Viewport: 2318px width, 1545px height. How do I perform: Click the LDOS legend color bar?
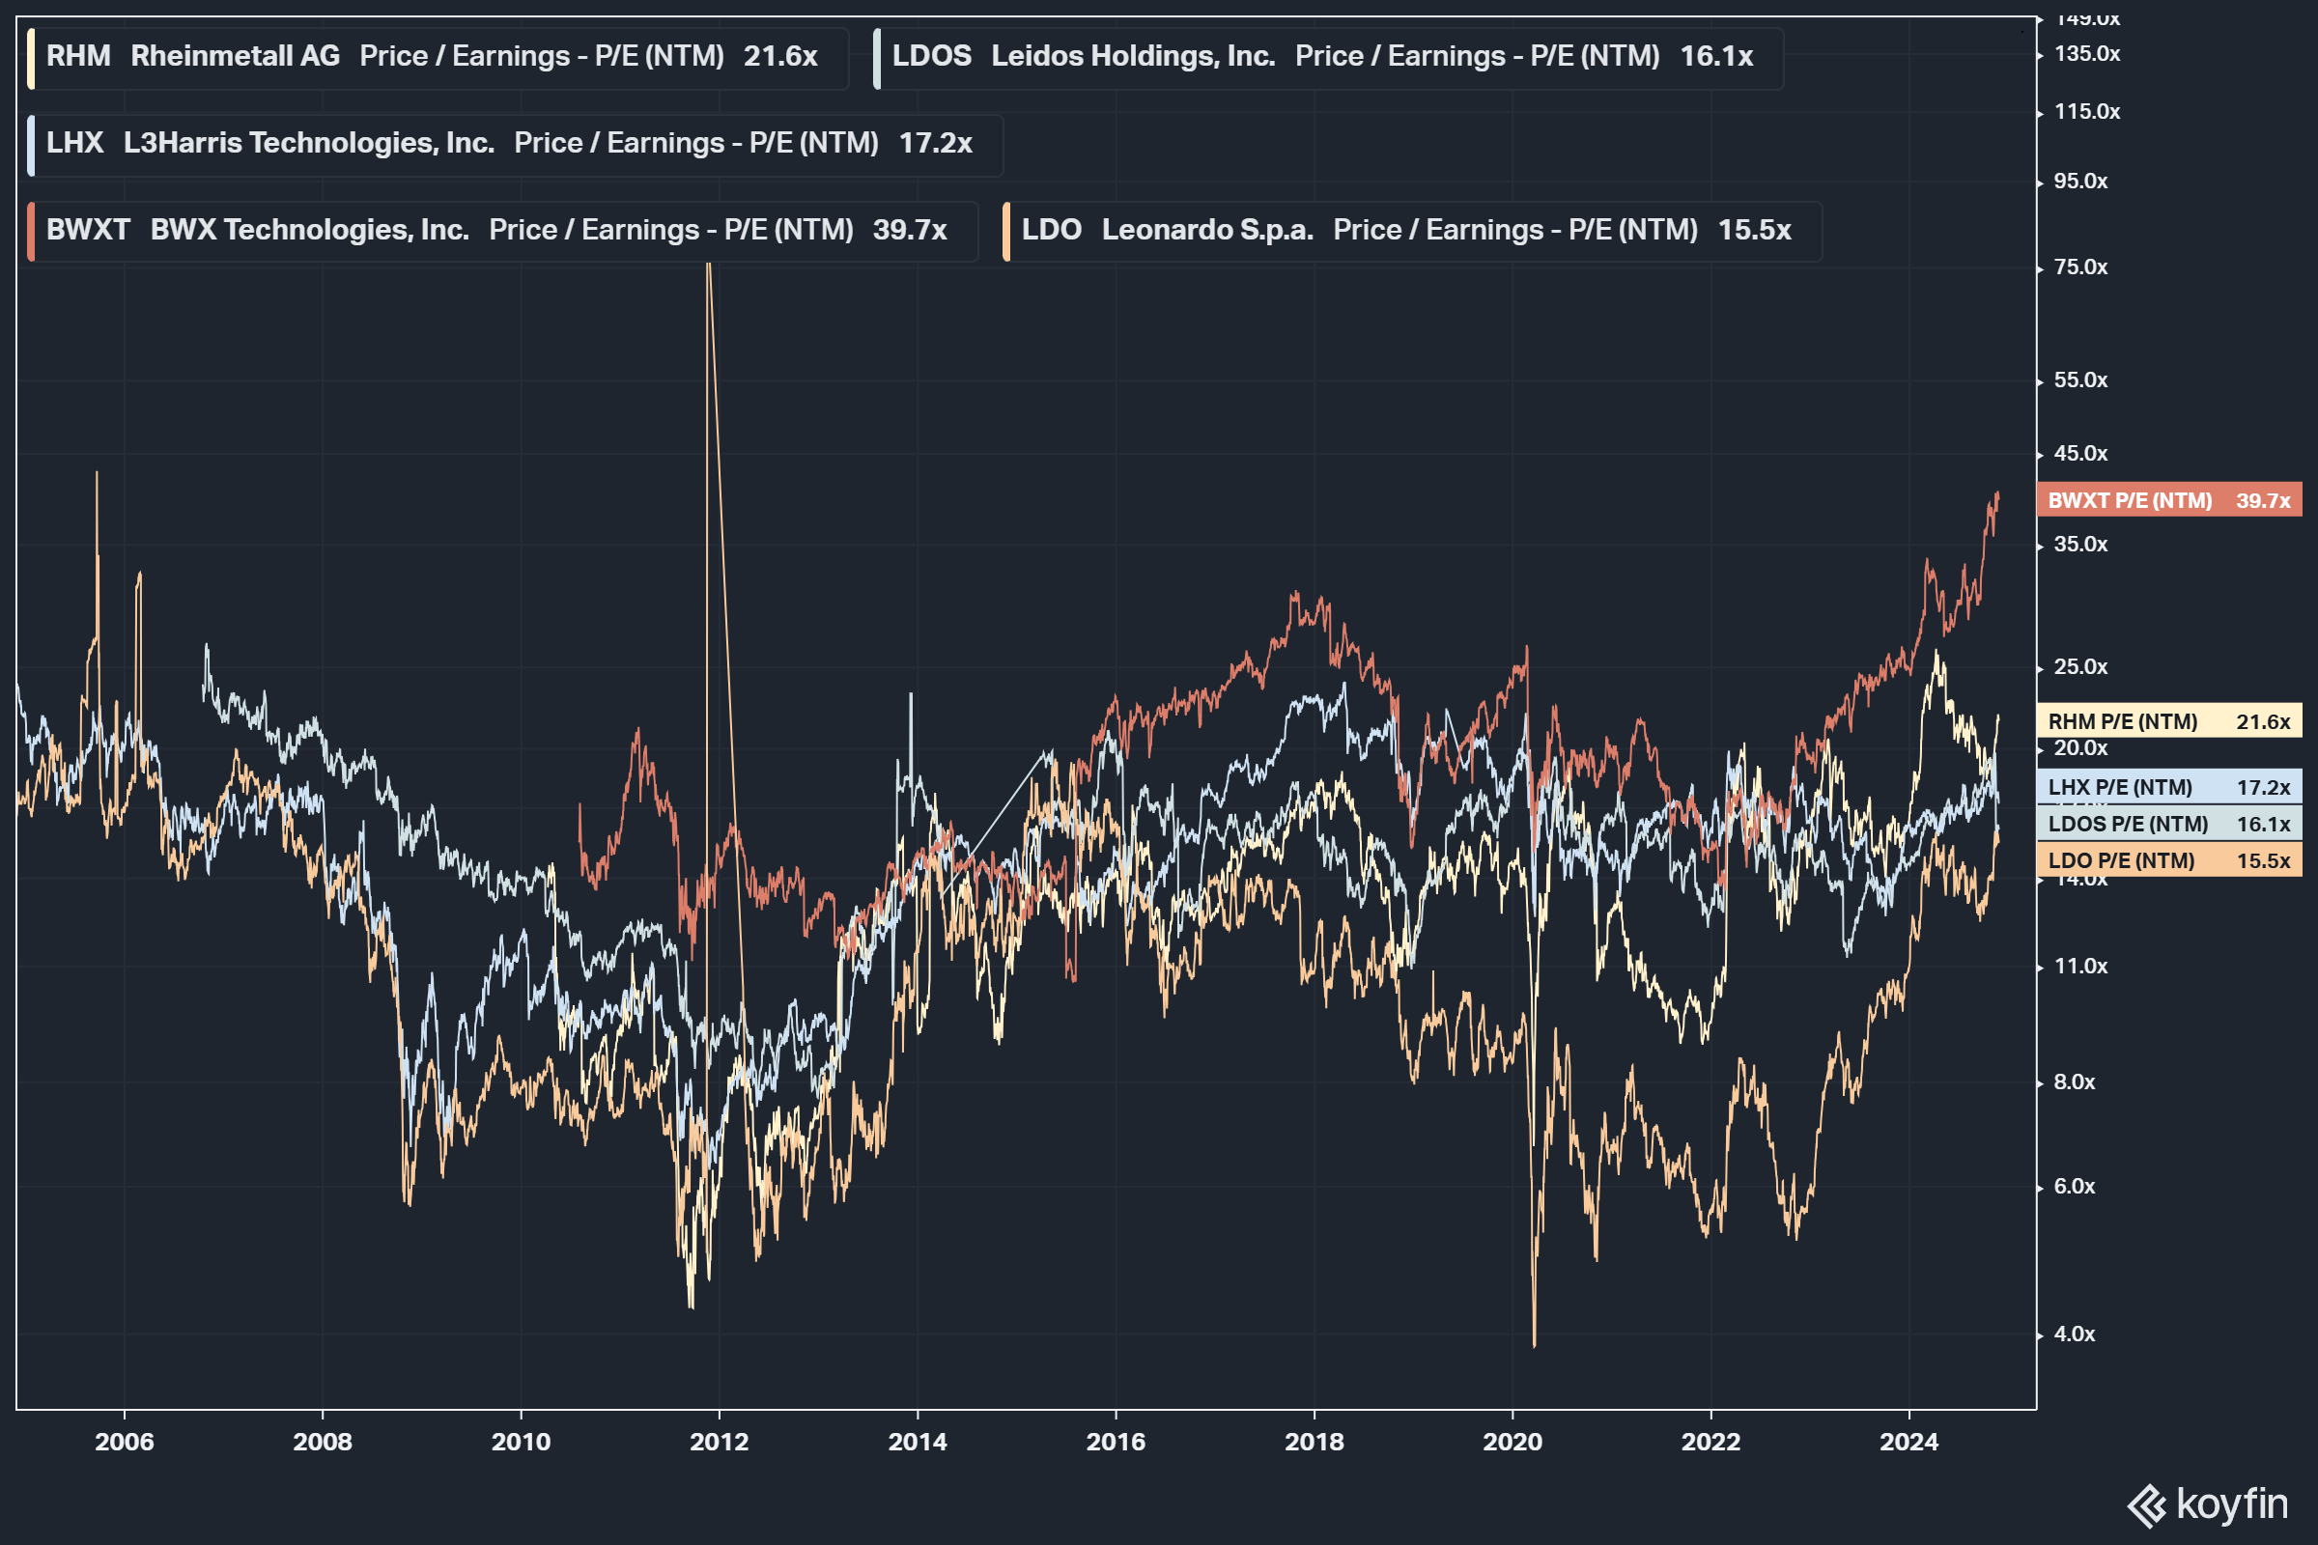pyautogui.click(x=877, y=58)
